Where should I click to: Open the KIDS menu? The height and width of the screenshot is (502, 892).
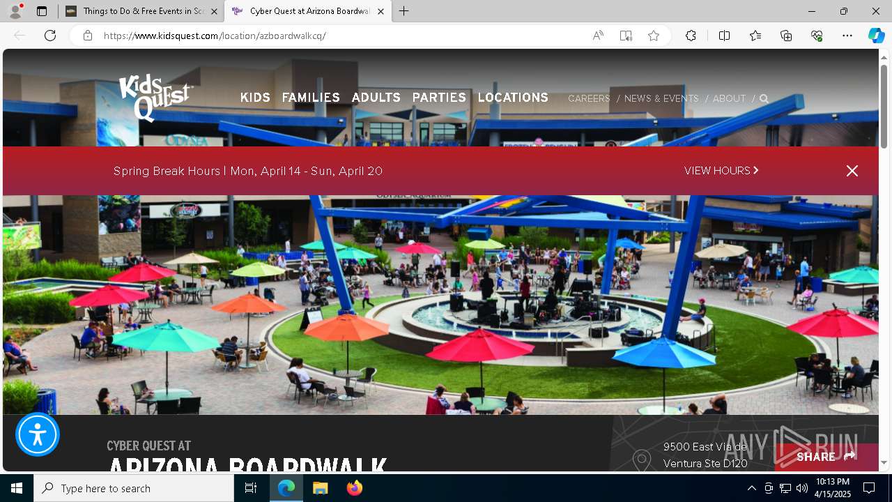[255, 98]
